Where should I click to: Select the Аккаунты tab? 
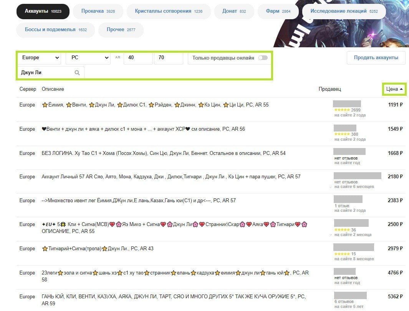43,11
